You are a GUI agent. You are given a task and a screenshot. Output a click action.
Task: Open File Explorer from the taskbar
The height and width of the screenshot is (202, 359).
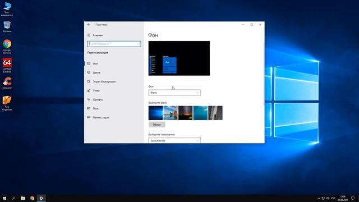coord(23,198)
